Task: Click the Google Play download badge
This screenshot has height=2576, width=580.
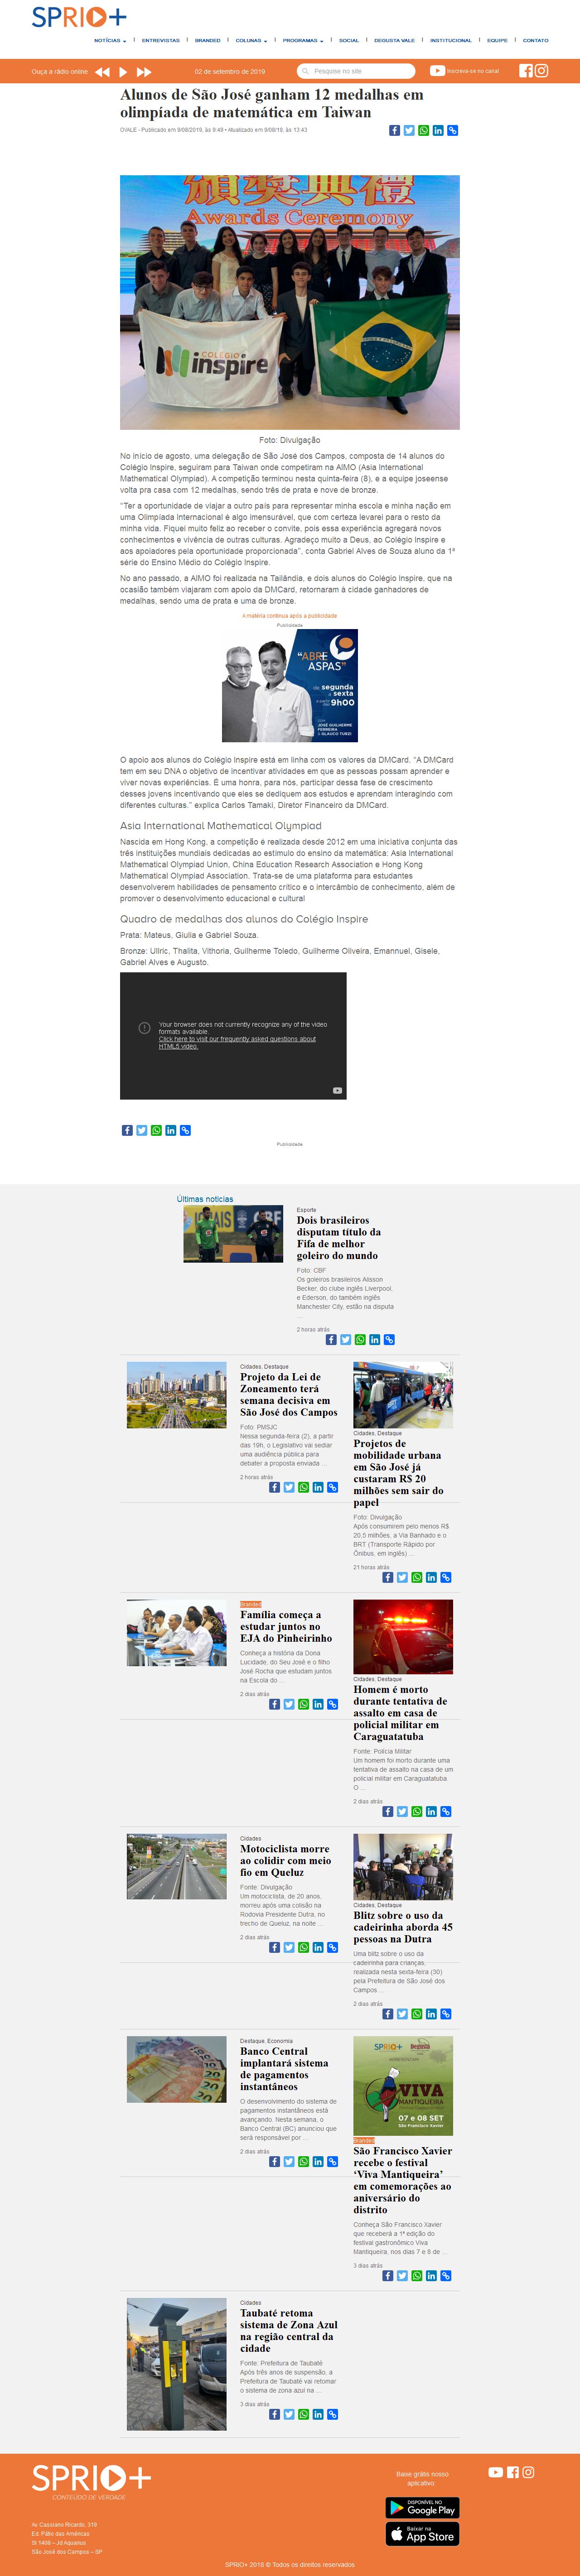Action: (422, 2508)
